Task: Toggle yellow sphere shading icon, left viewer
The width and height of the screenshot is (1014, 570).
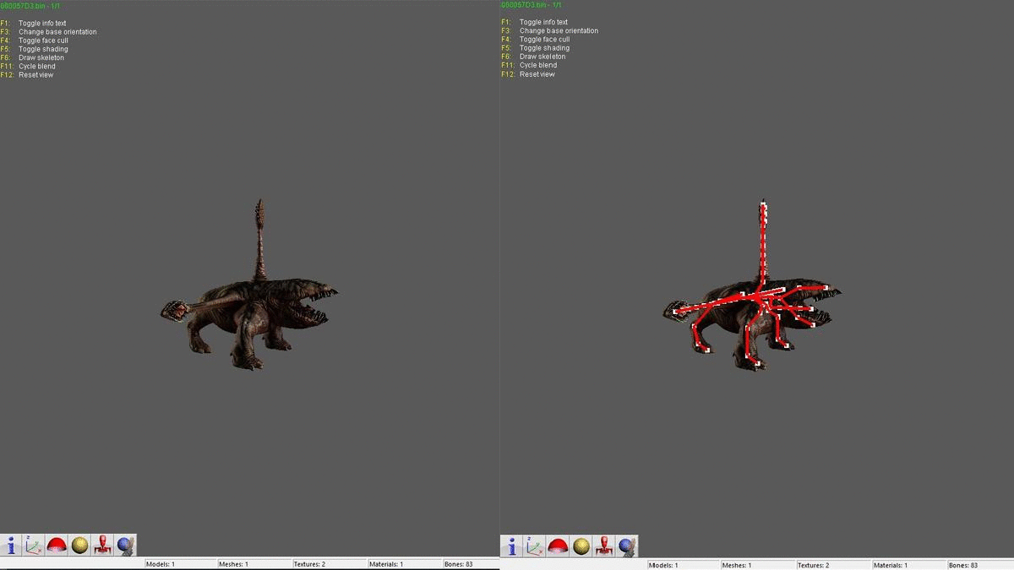Action: (x=79, y=546)
